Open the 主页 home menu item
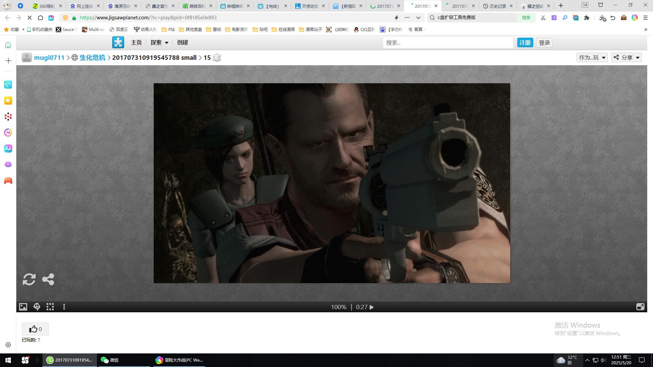The width and height of the screenshot is (653, 367). [x=136, y=42]
